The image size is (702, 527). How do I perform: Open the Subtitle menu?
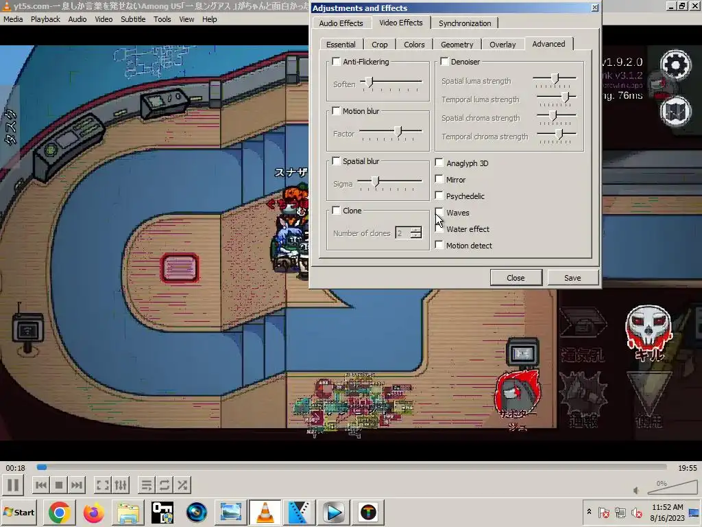tap(133, 19)
